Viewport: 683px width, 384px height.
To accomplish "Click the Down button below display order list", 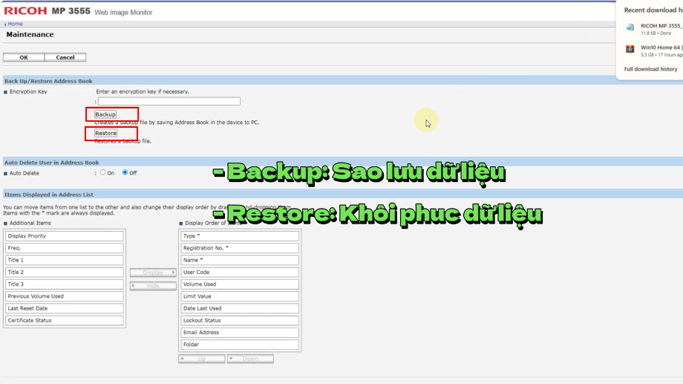I will tap(250, 359).
